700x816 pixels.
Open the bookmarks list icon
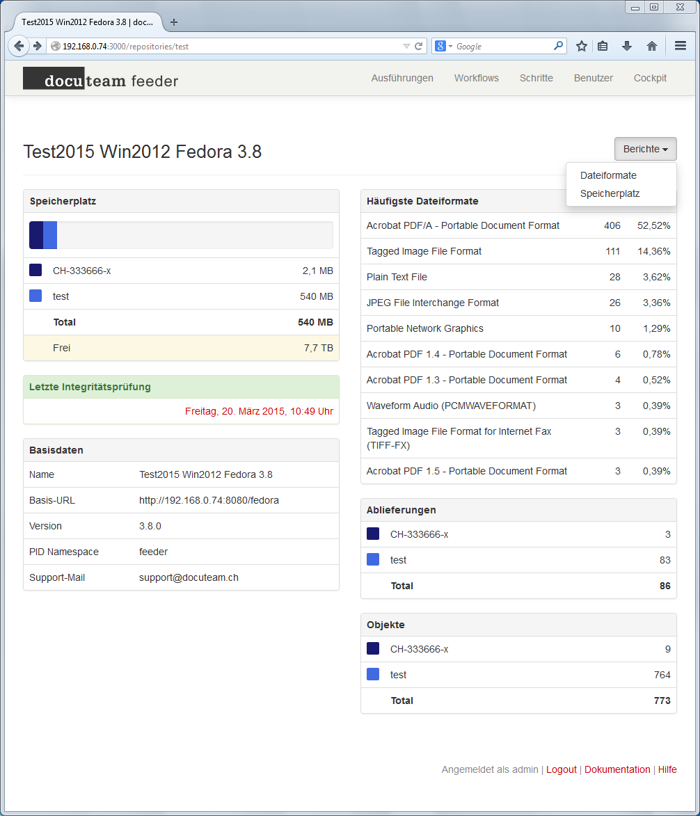603,47
